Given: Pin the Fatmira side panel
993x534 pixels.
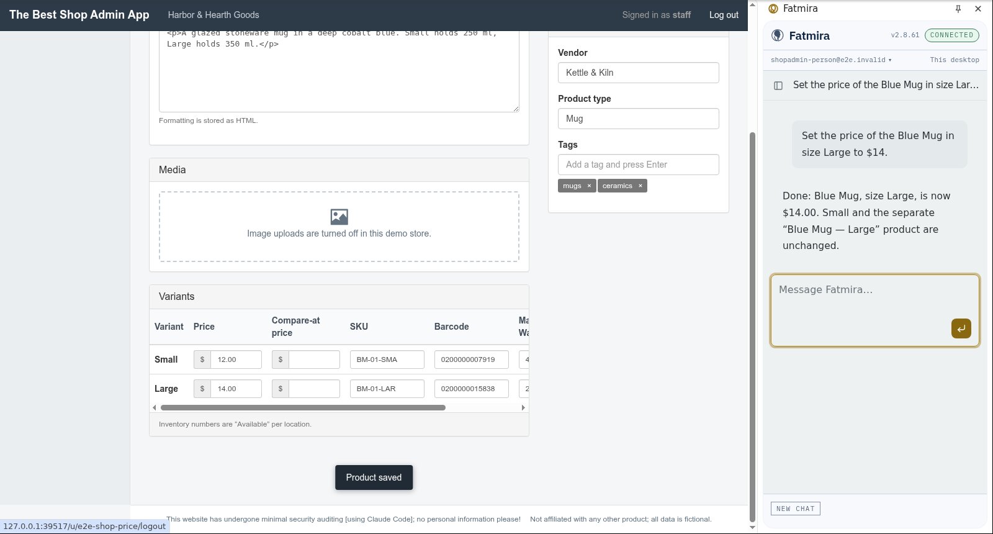Looking at the screenshot, I should coord(958,9).
